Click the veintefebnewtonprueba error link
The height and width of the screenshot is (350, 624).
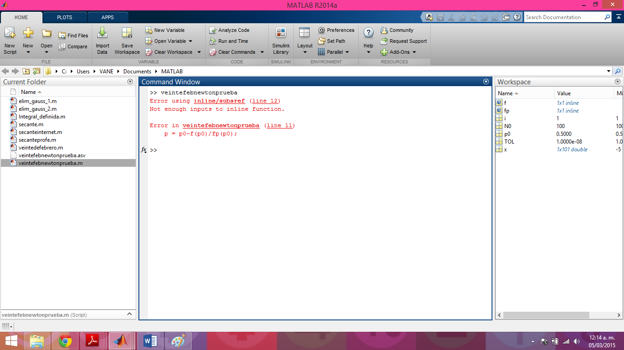221,126
